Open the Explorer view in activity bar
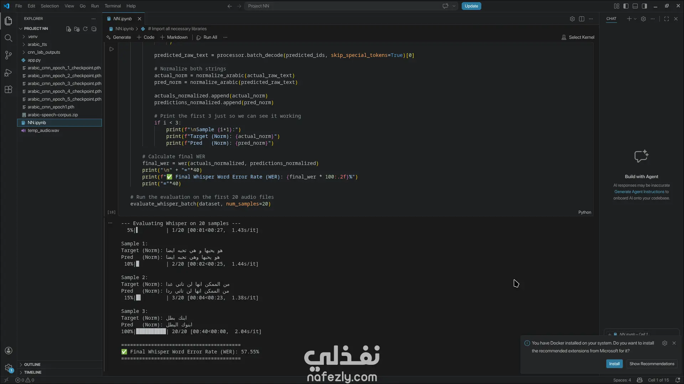This screenshot has height=384, width=684. click(x=9, y=21)
